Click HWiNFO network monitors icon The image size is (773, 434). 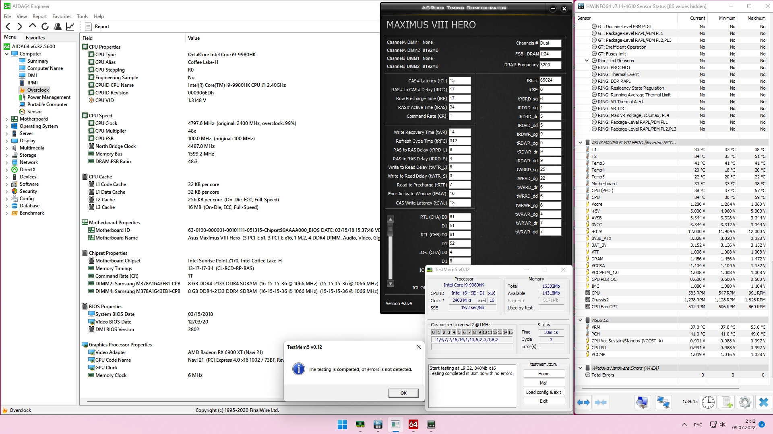(663, 402)
